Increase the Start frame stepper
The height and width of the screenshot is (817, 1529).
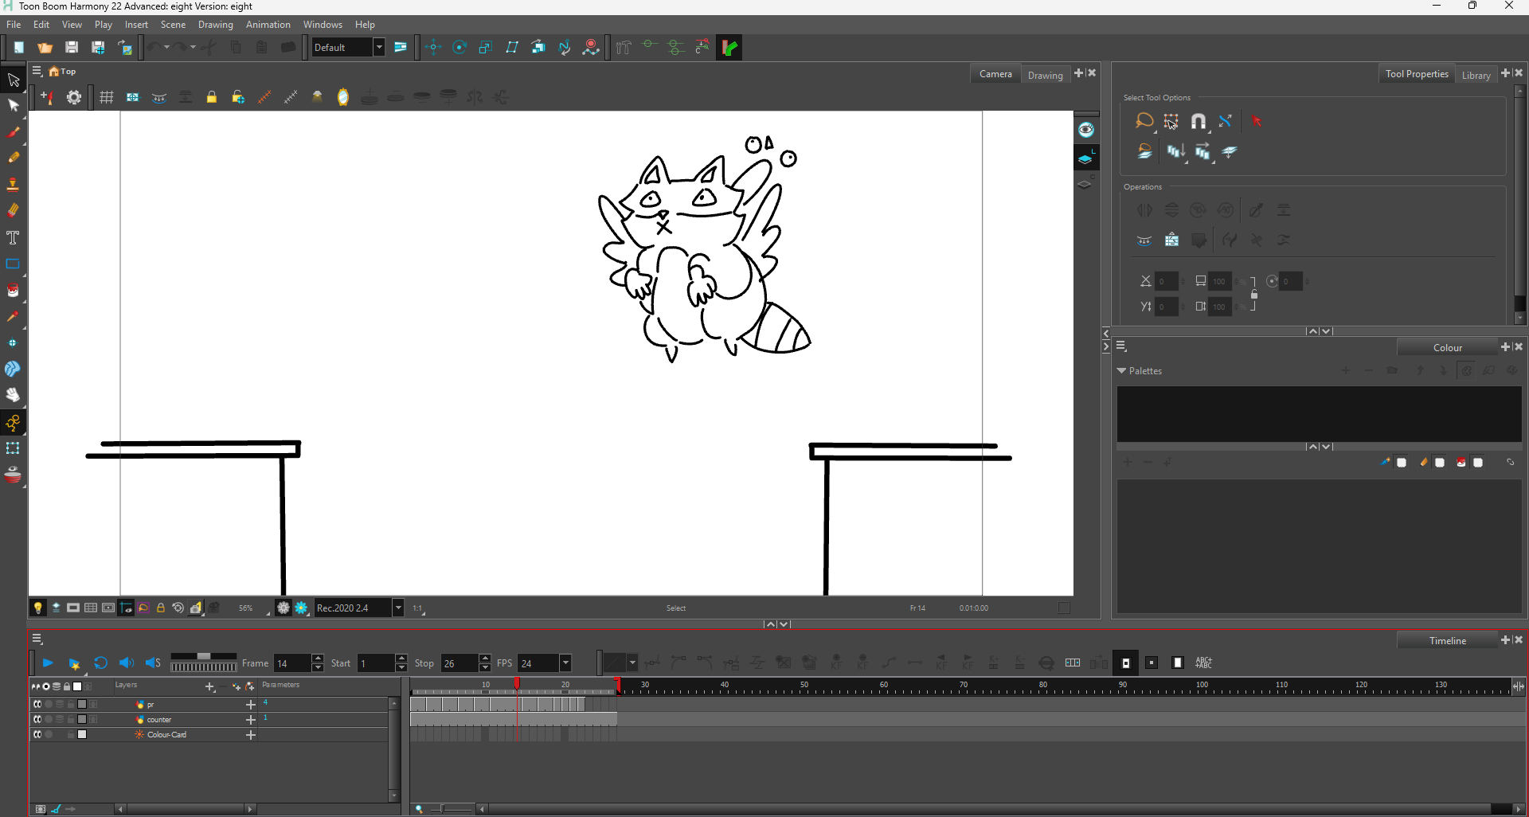[401, 659]
